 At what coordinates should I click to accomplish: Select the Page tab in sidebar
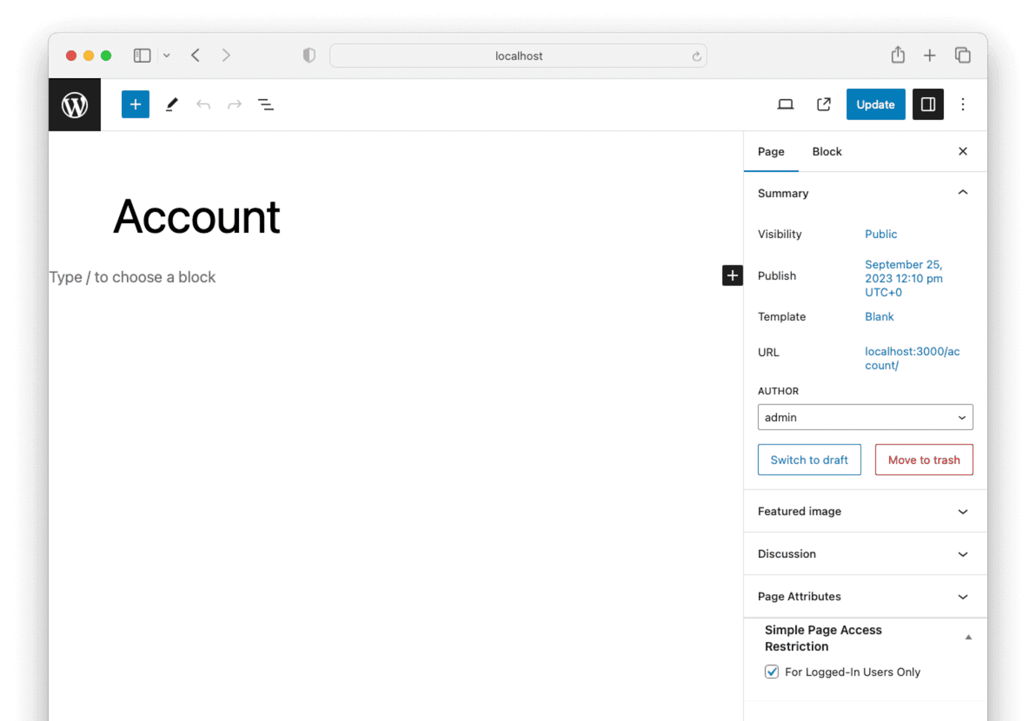771,151
